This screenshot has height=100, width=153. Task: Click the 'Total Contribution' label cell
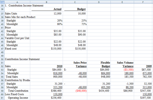click(18, 91)
